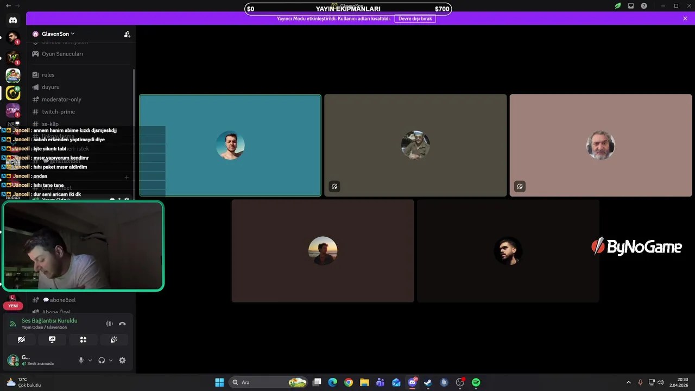Select the highlighted teal participant tile
Image resolution: width=695 pixels, height=391 pixels.
pos(230,146)
